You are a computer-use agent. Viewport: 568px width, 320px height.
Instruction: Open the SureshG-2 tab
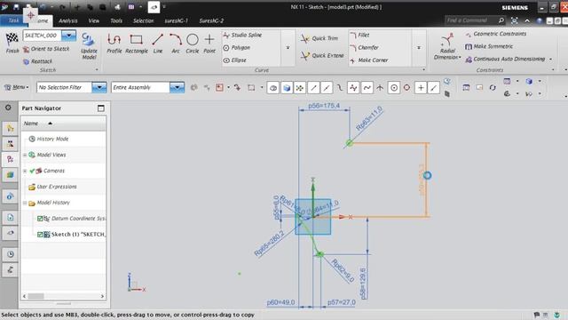211,20
